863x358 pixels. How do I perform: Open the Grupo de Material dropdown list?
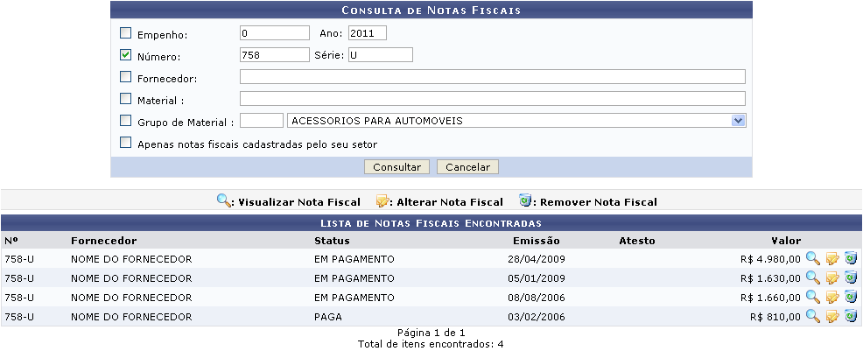click(738, 120)
